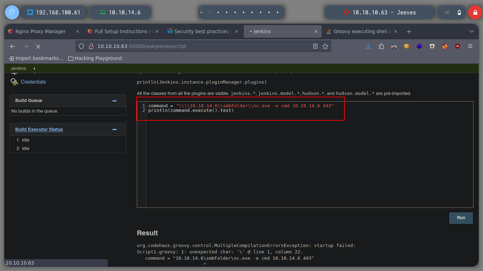Run the Groovy script

[461, 218]
